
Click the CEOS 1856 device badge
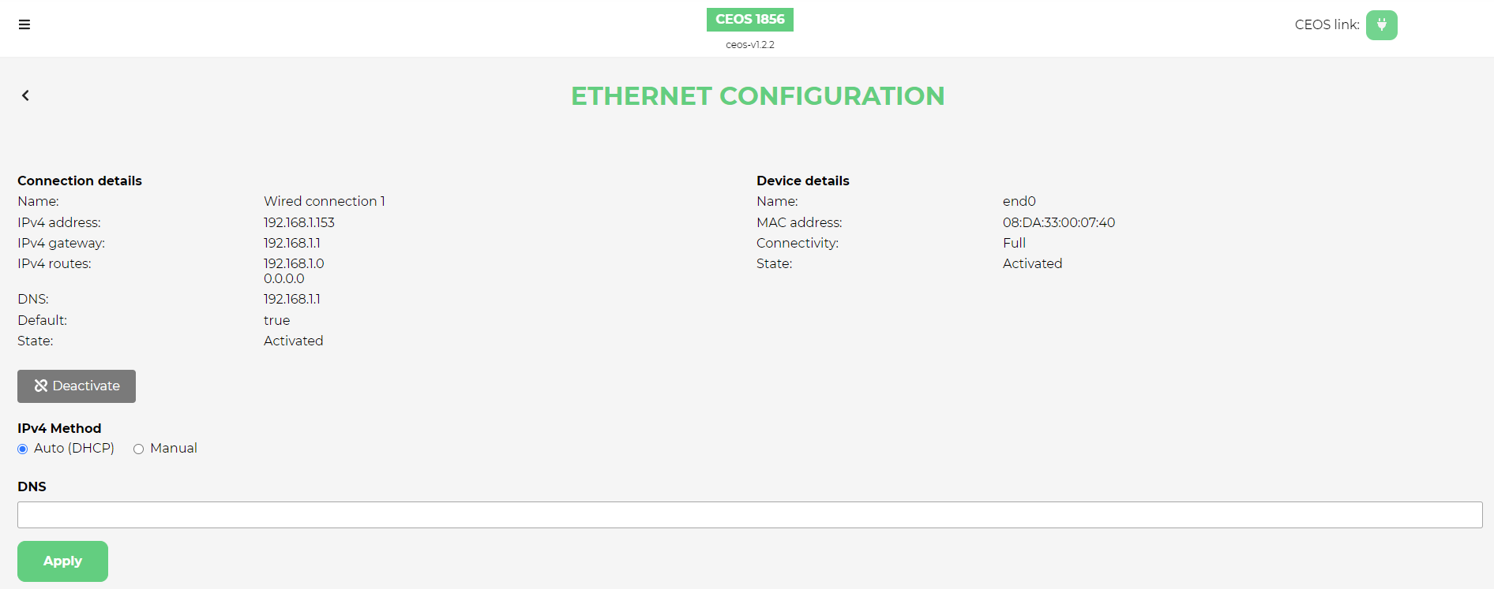pos(749,20)
